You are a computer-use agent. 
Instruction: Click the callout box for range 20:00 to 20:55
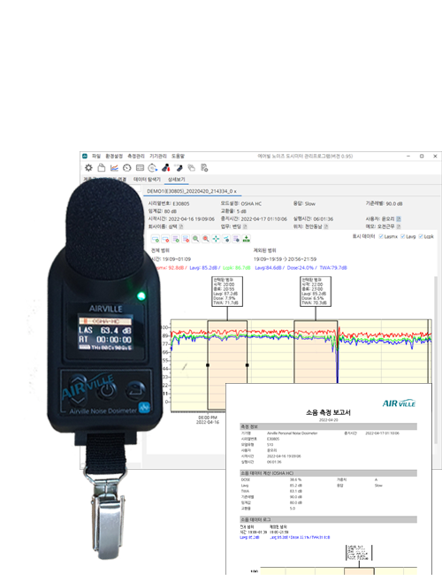tap(227, 292)
